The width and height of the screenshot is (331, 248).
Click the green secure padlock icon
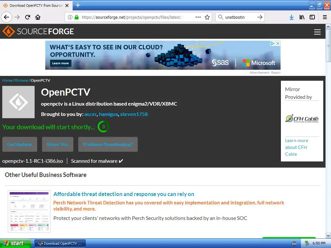tap(77, 17)
